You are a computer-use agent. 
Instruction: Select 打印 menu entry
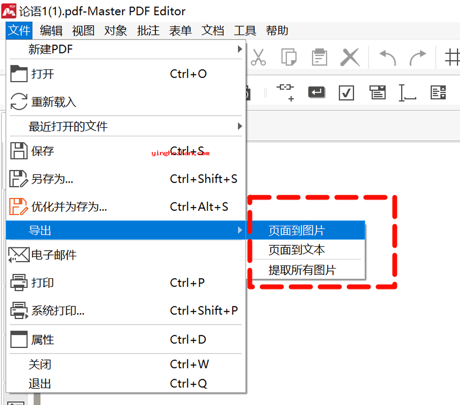126,282
